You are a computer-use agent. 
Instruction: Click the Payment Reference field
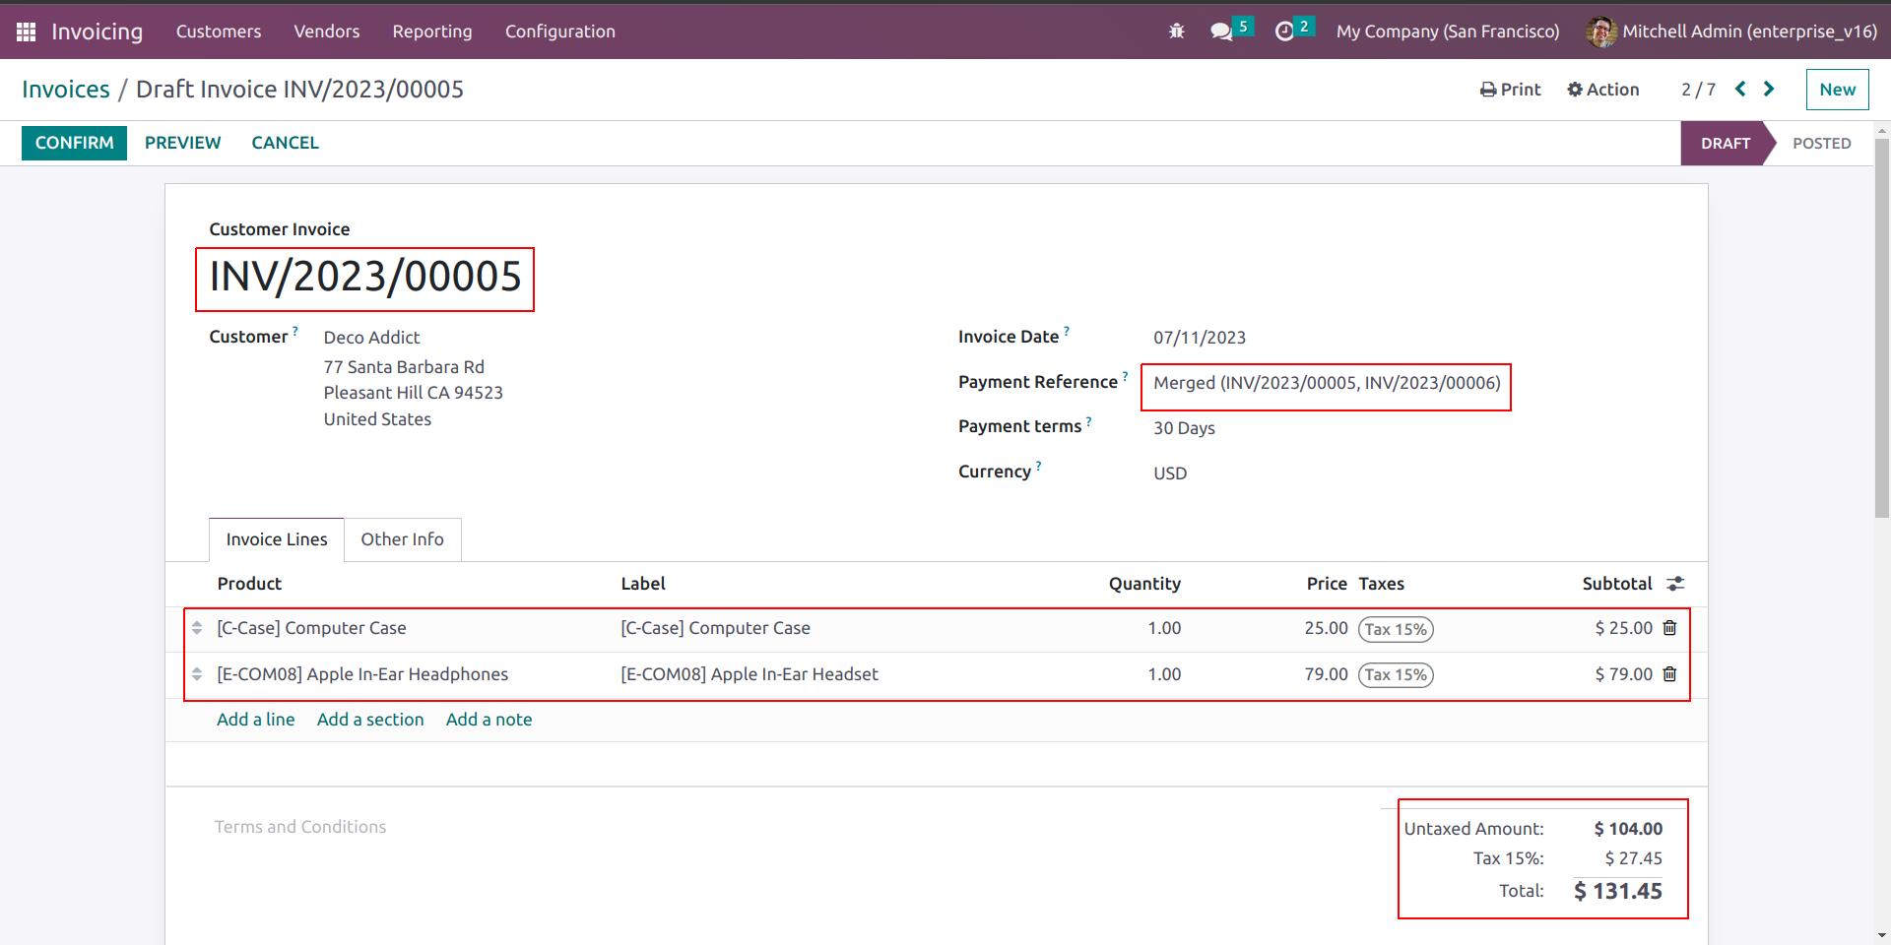tap(1326, 383)
